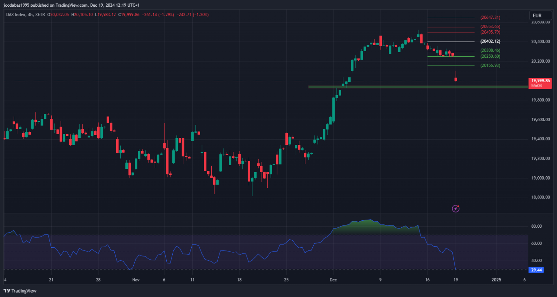This screenshot has height=297, width=557.
Task: Select the red level label (20647.31)
Action: point(490,17)
